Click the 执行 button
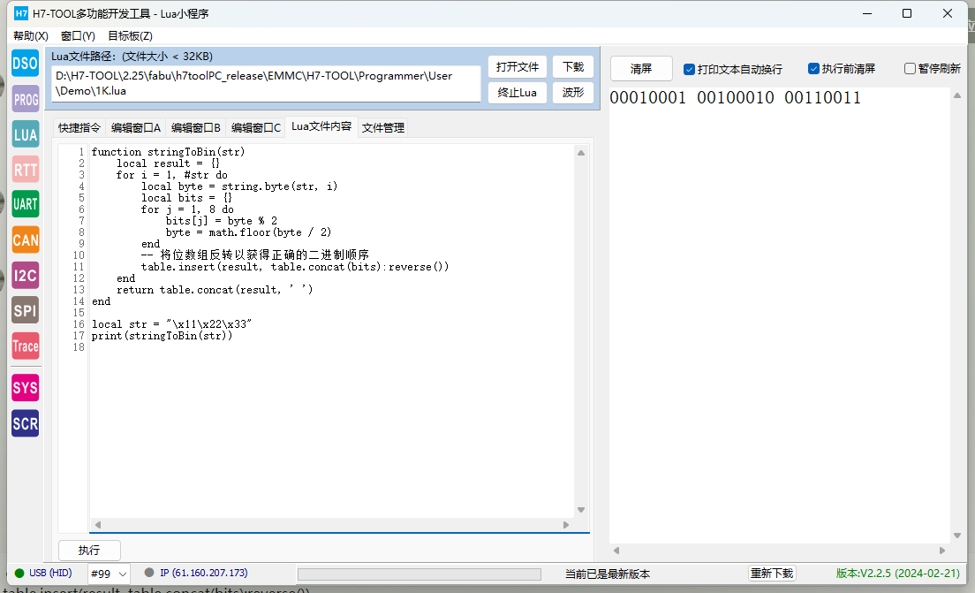The height and width of the screenshot is (593, 975). click(x=89, y=550)
